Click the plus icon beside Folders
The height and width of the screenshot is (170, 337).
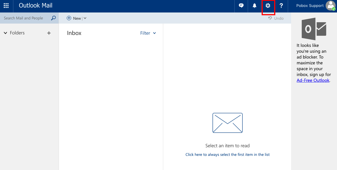49,33
